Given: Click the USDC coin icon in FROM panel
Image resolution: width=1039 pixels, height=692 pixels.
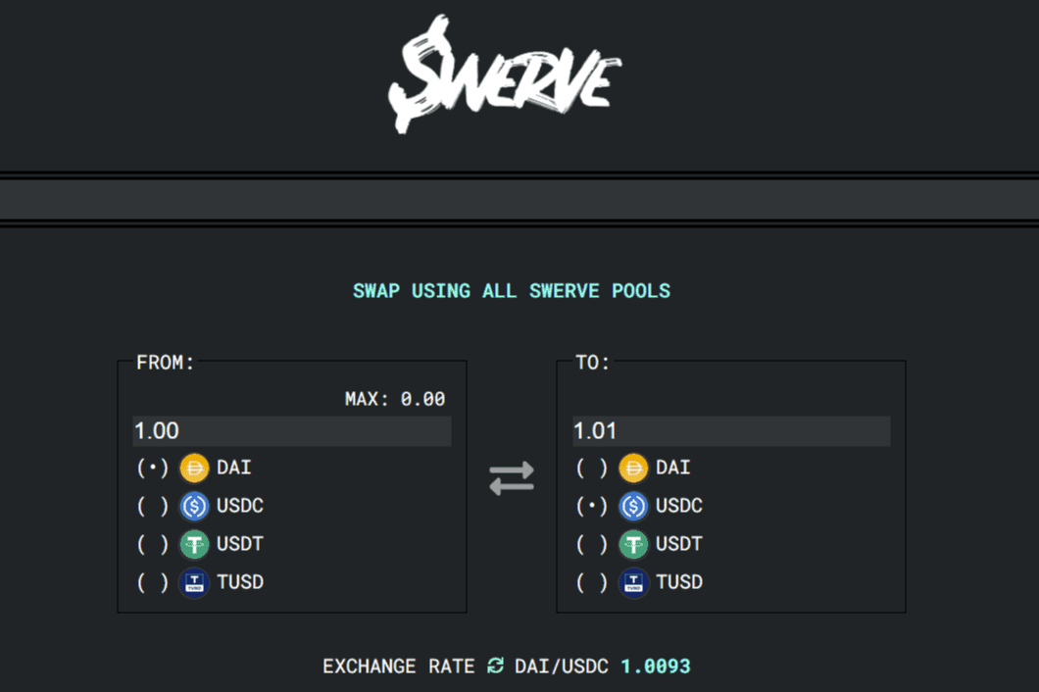Looking at the screenshot, I should [194, 507].
